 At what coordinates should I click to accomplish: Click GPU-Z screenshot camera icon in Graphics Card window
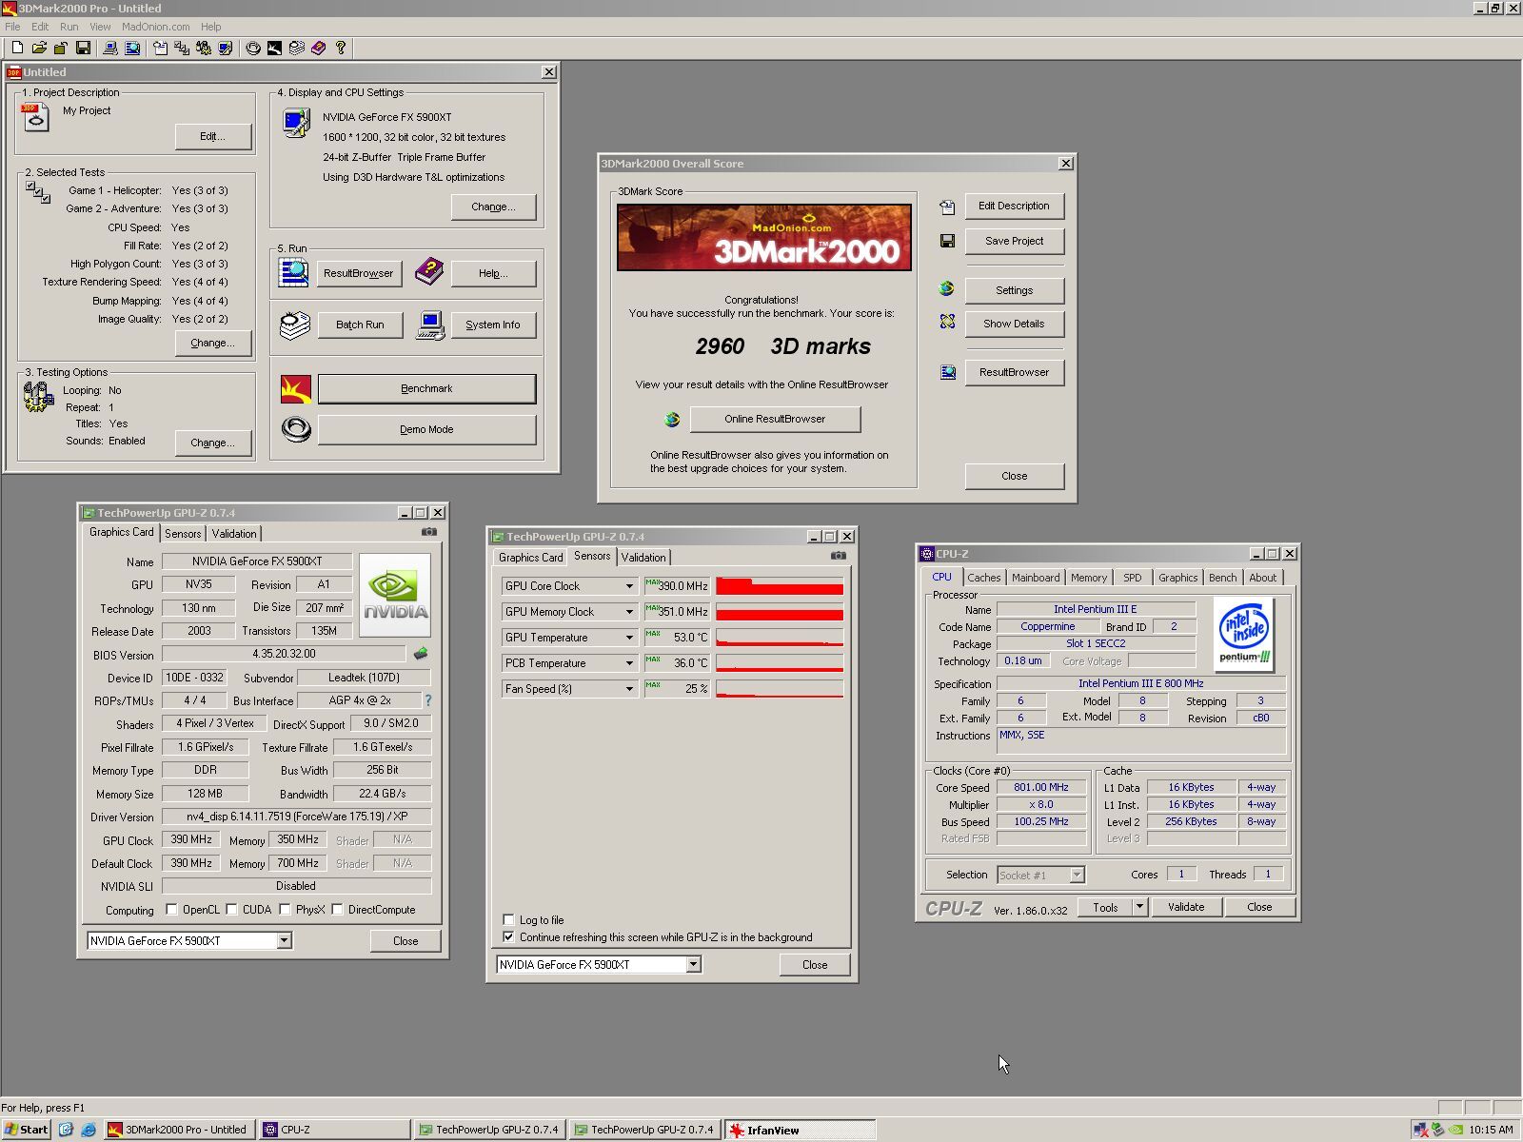coord(429,532)
